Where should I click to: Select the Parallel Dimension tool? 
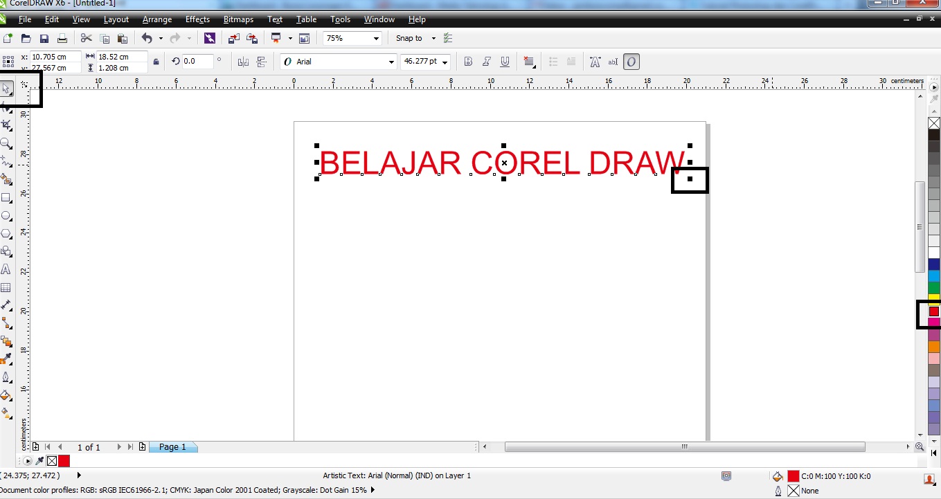[x=6, y=305]
